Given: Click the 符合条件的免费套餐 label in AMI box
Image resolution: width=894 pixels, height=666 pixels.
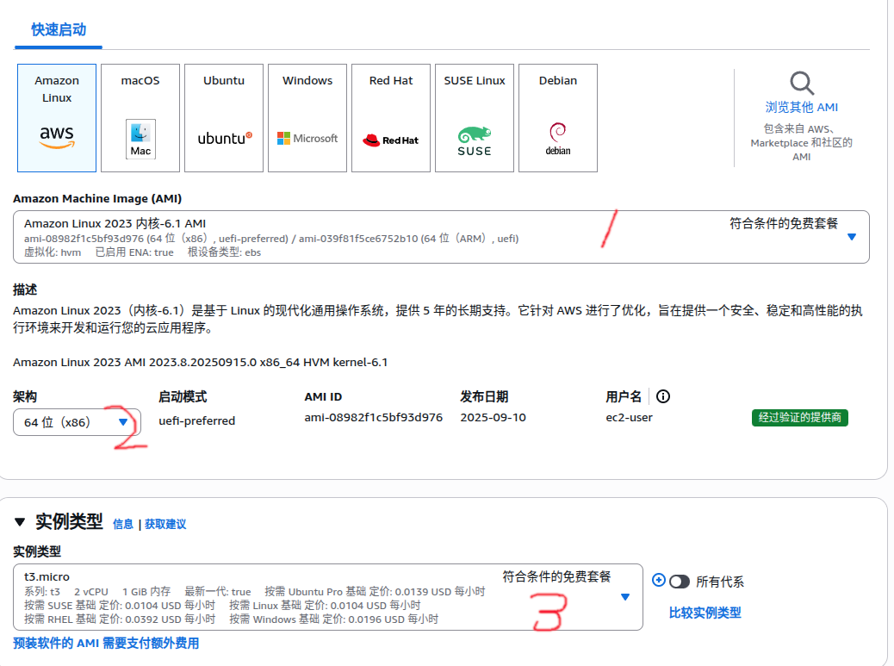Looking at the screenshot, I should 784,223.
